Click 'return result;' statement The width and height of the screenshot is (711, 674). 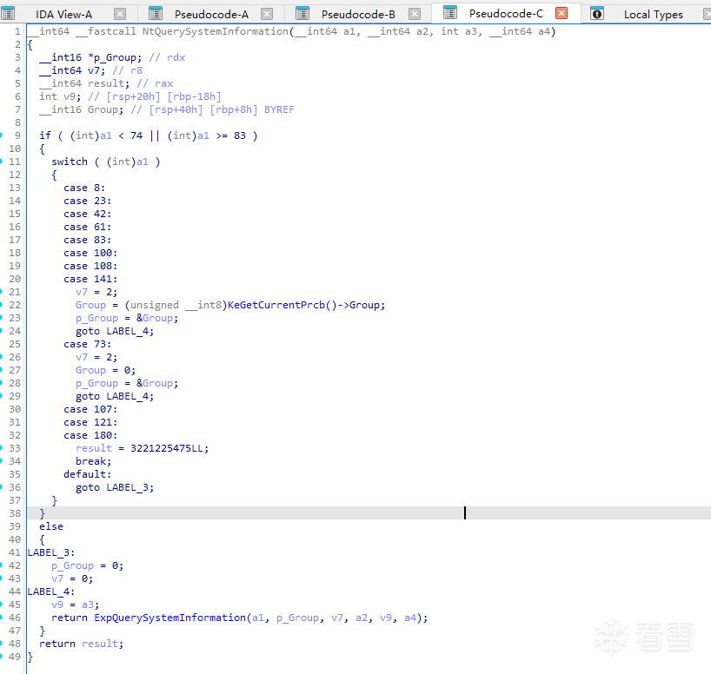click(x=81, y=644)
